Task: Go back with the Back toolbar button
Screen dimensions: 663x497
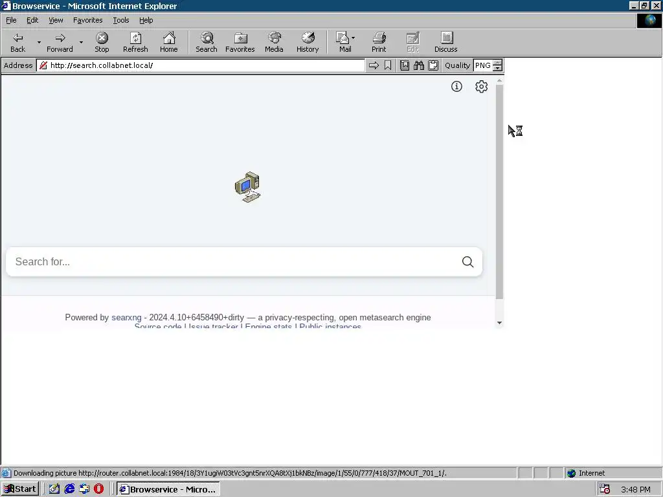Action: click(17, 42)
